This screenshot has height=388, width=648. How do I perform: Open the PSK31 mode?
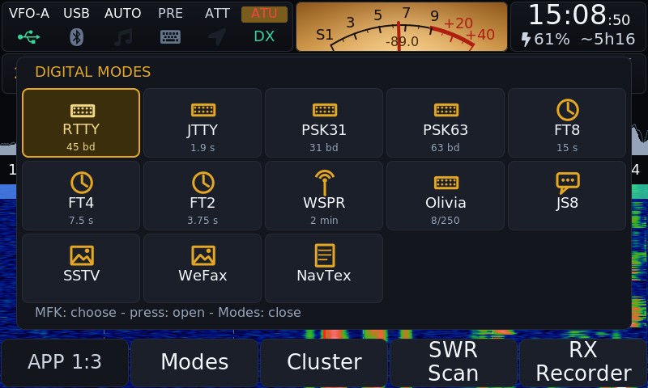coord(324,123)
